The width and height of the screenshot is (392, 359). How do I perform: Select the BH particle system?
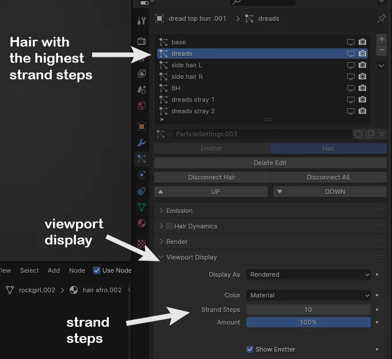click(262, 88)
